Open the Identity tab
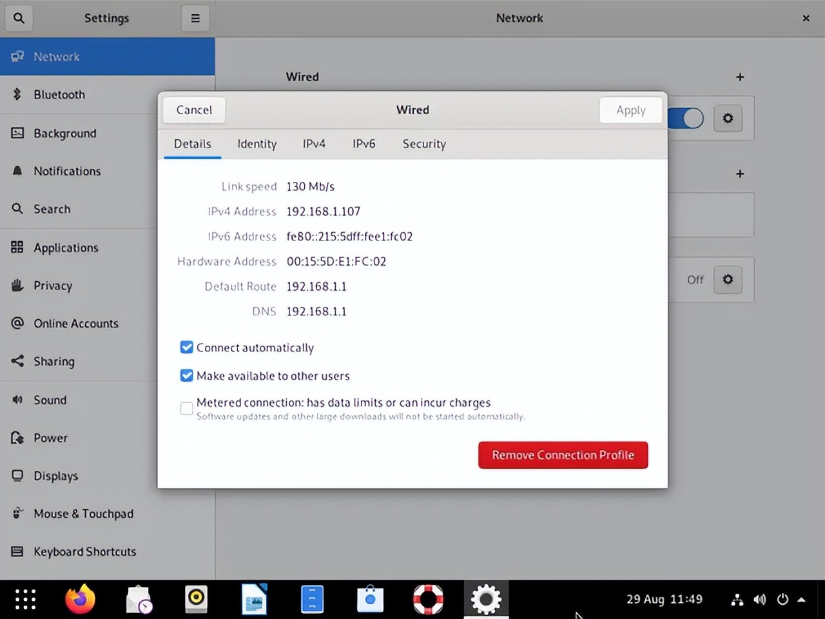Screen dimensions: 825x619 pos(257,144)
